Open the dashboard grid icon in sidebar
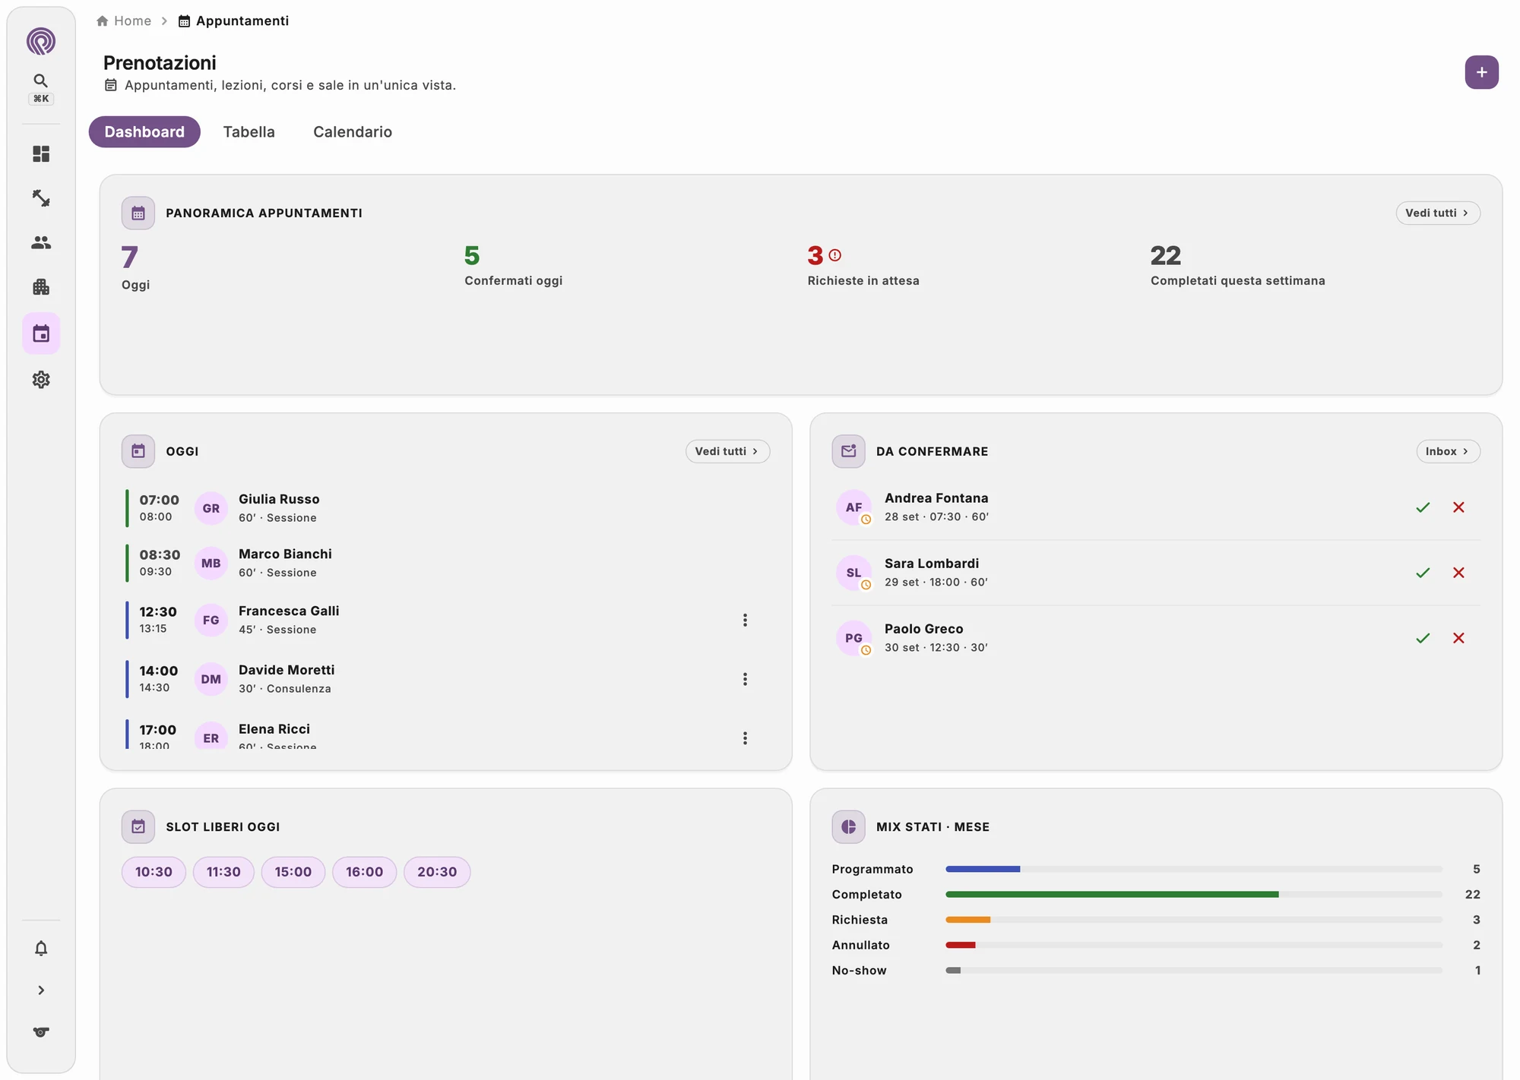 [x=41, y=154]
